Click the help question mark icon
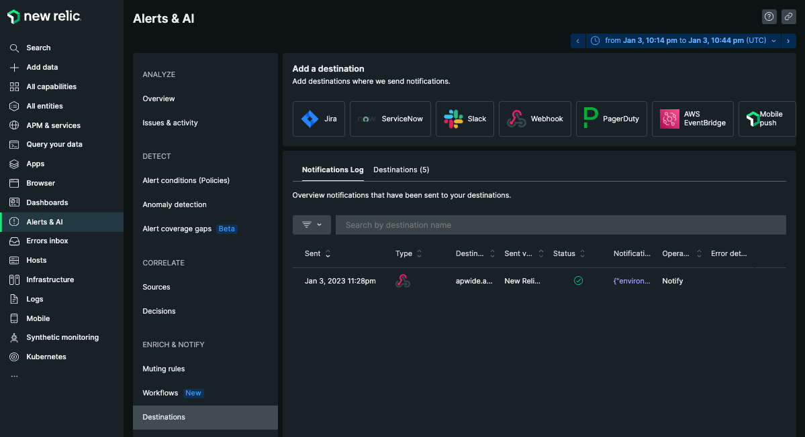The width and height of the screenshot is (805, 437). click(769, 17)
